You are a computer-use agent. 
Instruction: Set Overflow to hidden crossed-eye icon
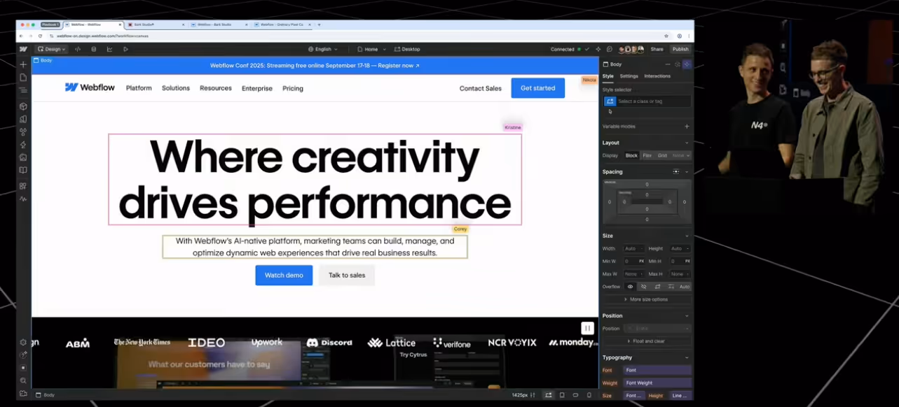(x=644, y=287)
